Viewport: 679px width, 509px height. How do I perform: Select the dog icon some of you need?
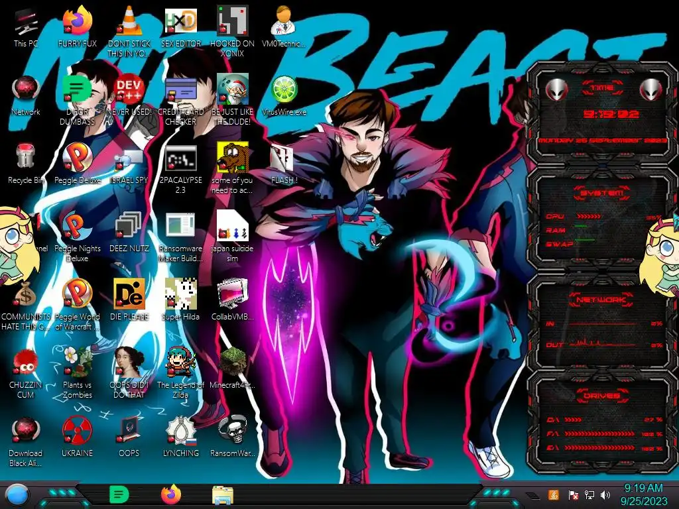(x=233, y=169)
